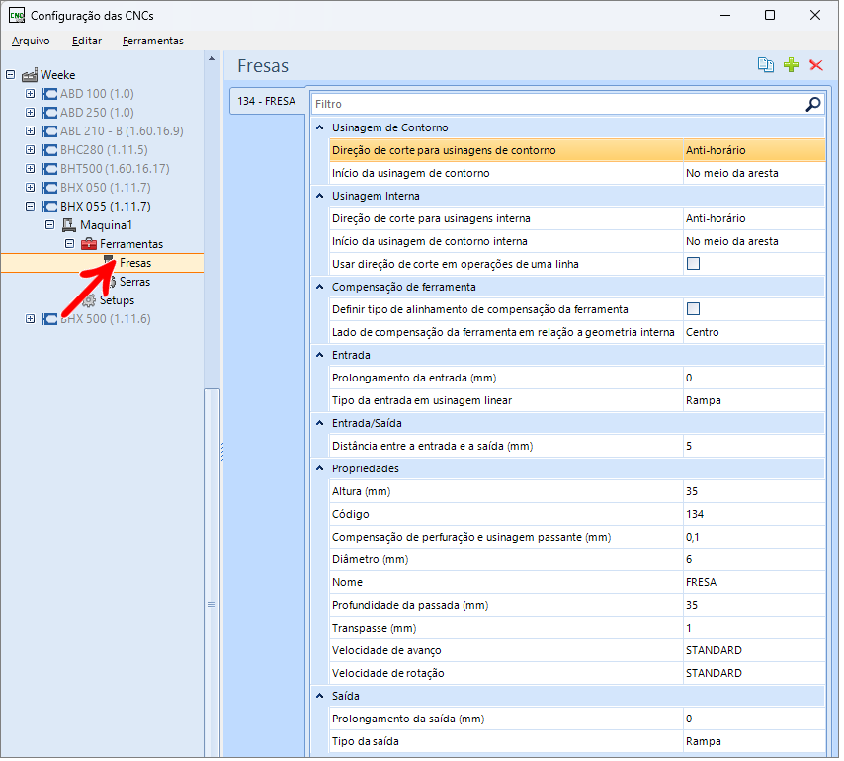Click the ABD 250 machine icon
Screen dimensions: 844x761
(49, 113)
